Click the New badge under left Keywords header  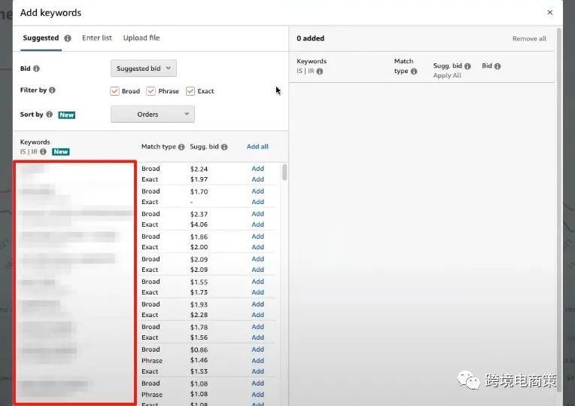click(x=60, y=151)
